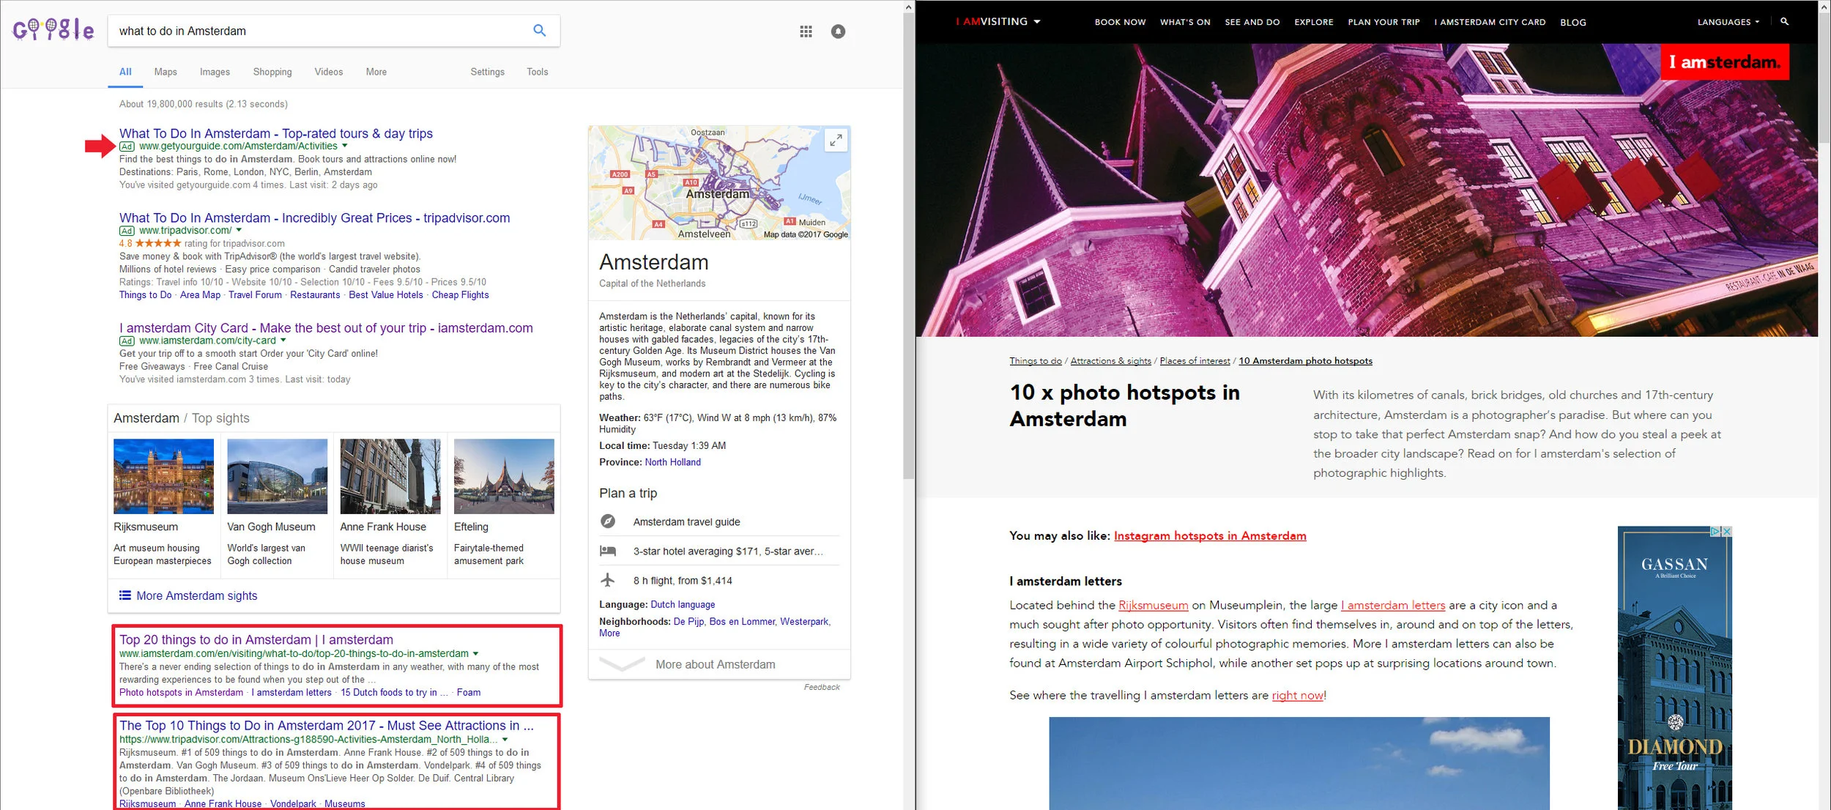
Task: Open EXPLORE in site navigation
Action: pos(1313,22)
